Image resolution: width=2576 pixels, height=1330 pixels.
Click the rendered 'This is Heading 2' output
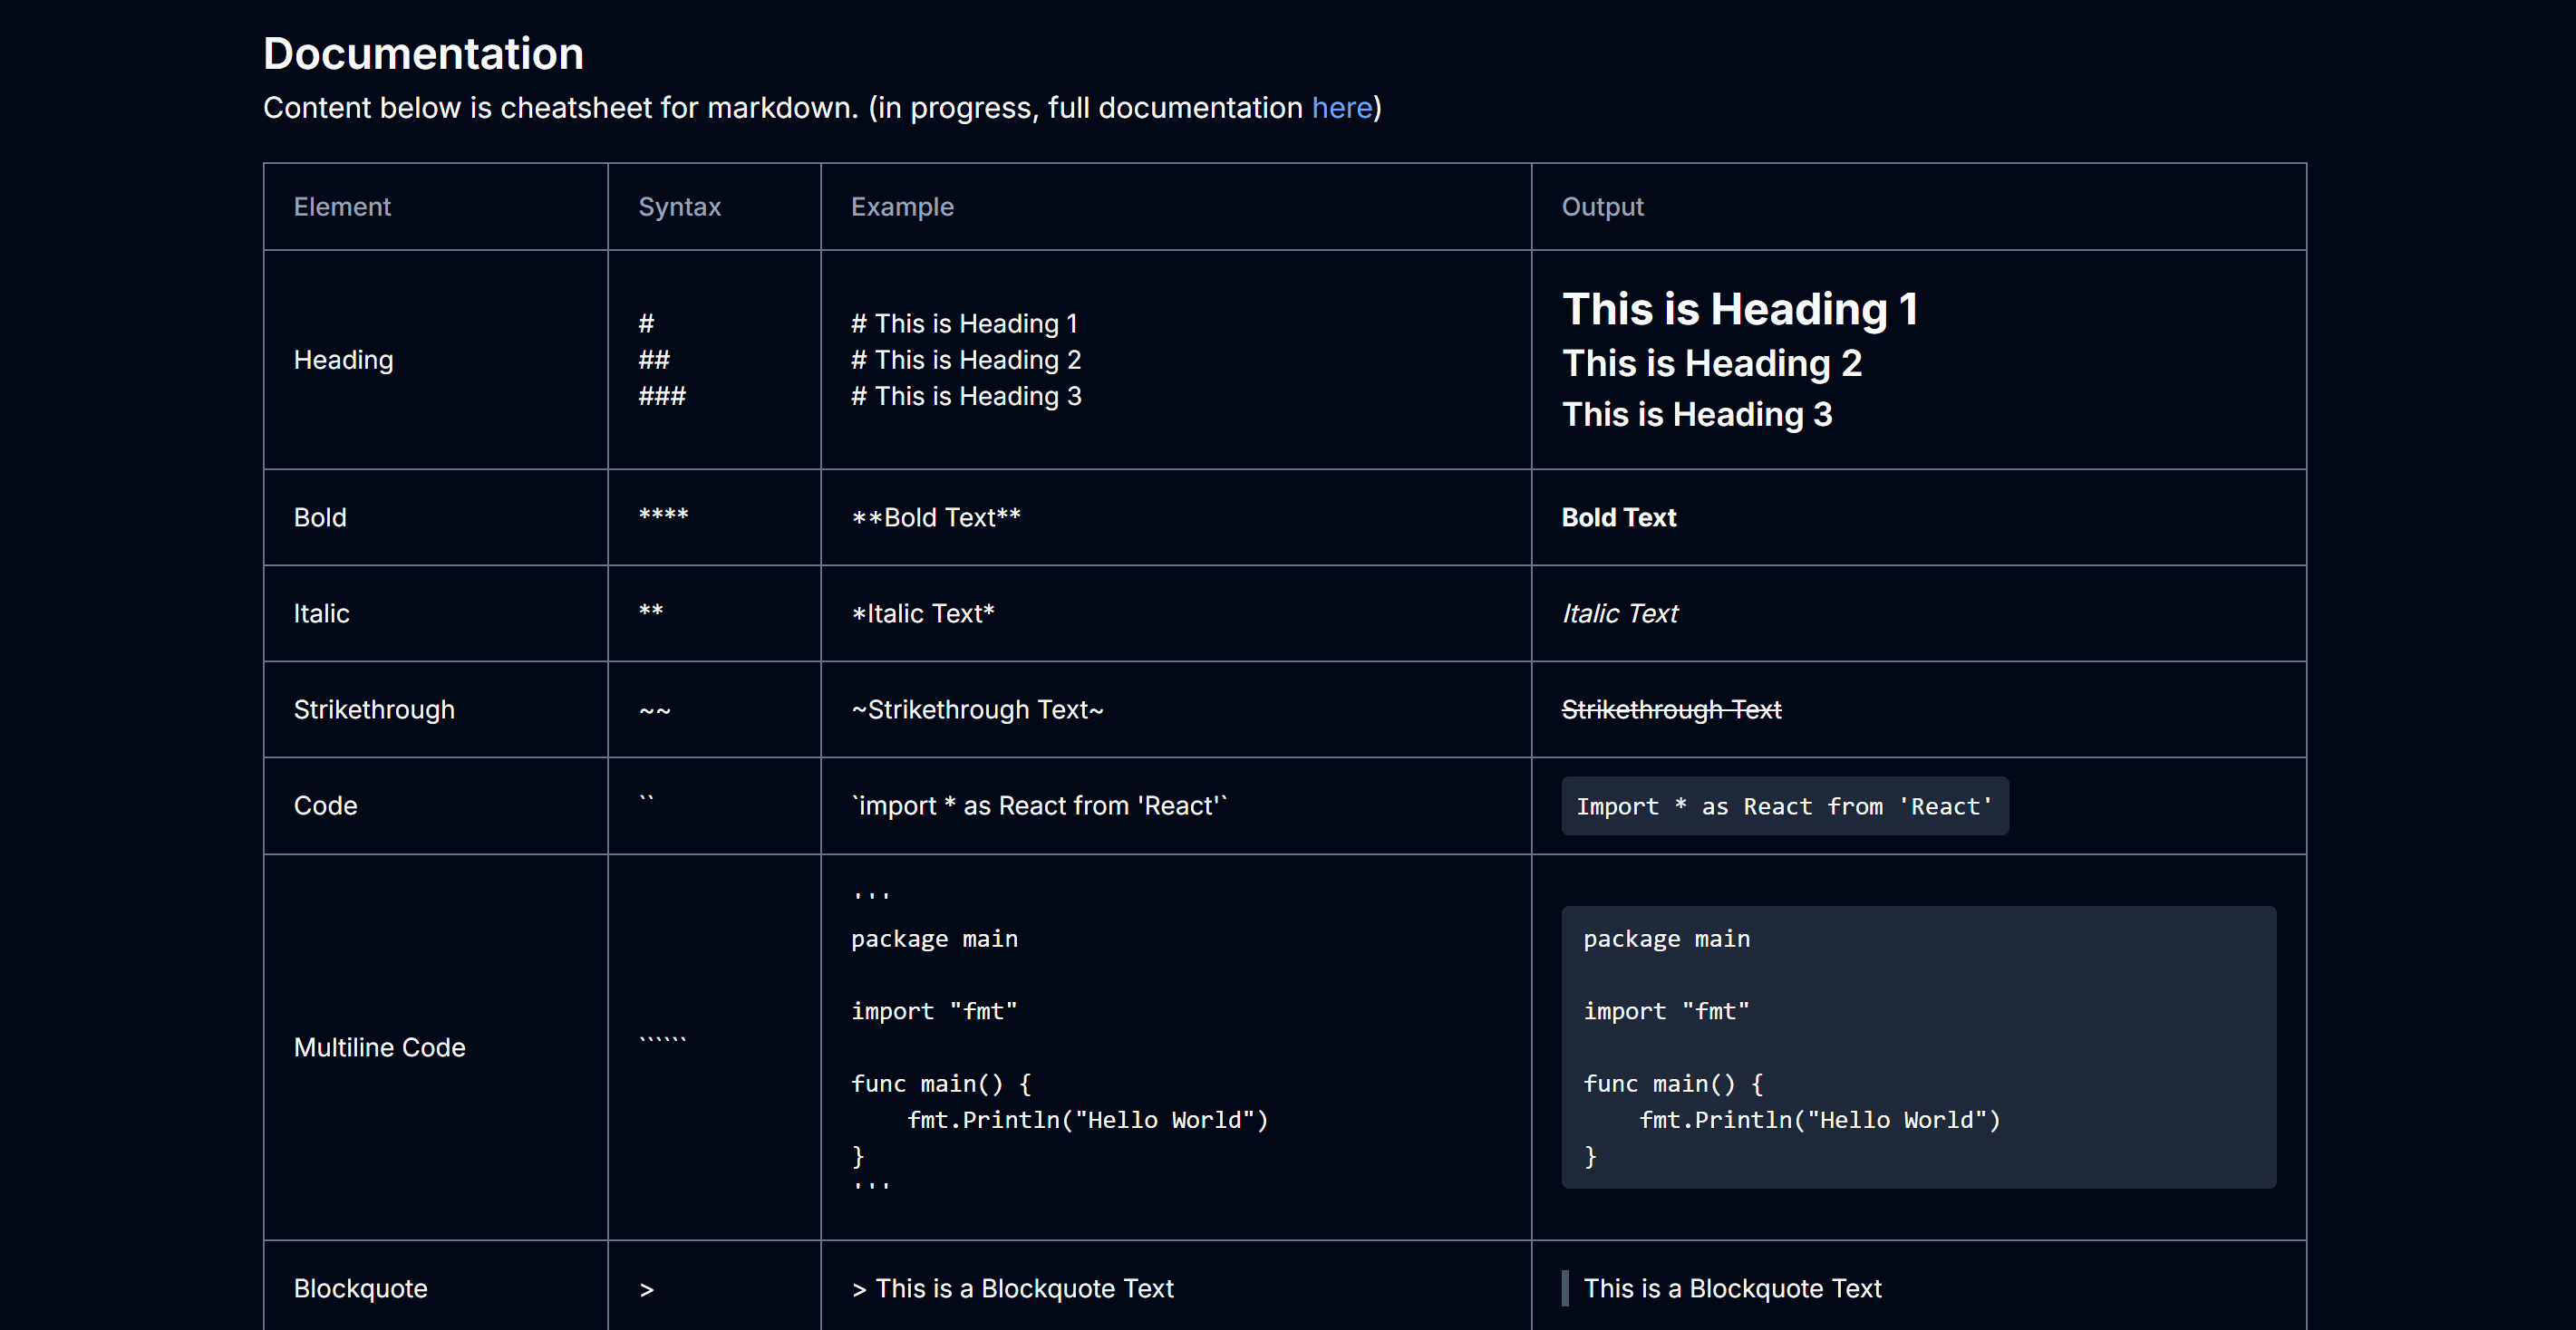pos(1712,362)
